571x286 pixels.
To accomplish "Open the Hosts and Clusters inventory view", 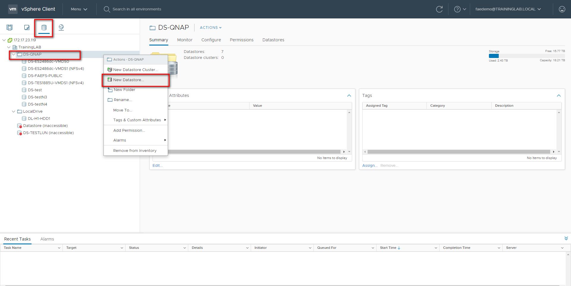I will [x=10, y=27].
